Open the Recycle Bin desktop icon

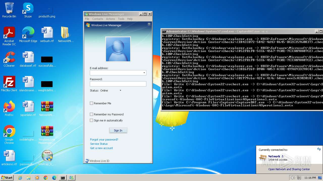(x=9, y=10)
